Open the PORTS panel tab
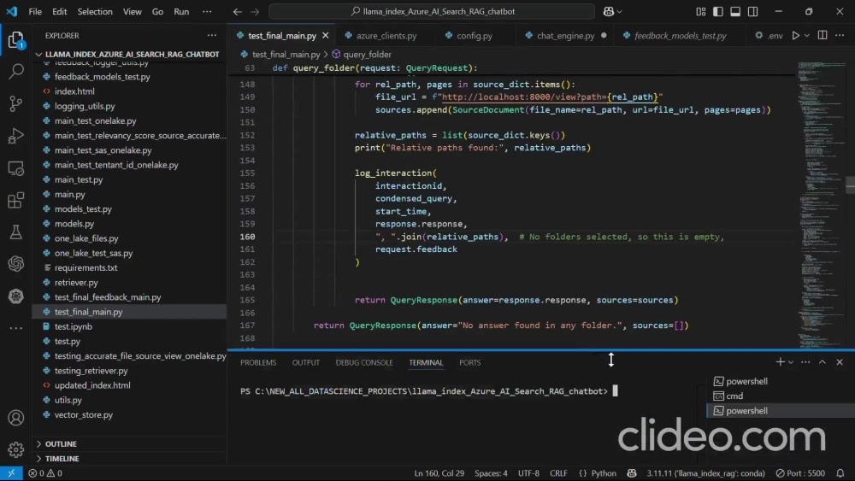Image resolution: width=855 pixels, height=481 pixels. click(469, 362)
